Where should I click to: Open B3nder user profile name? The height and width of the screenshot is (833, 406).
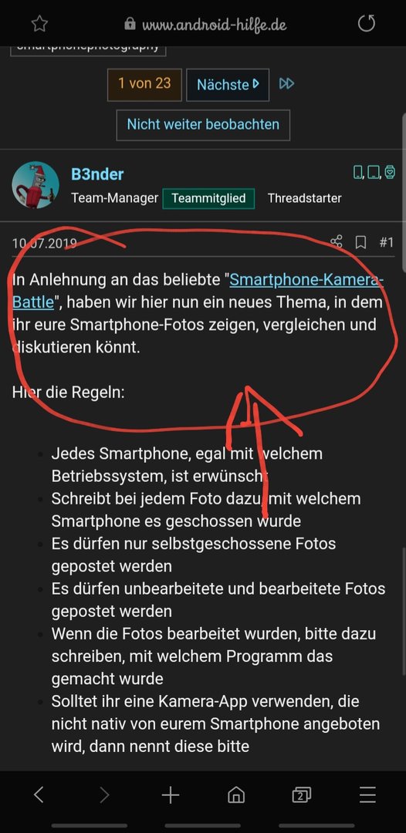[x=97, y=174]
